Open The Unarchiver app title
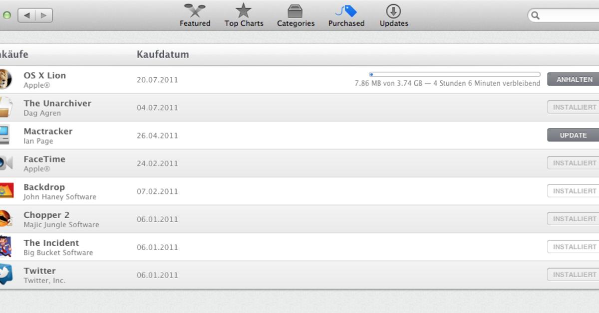 [57, 103]
